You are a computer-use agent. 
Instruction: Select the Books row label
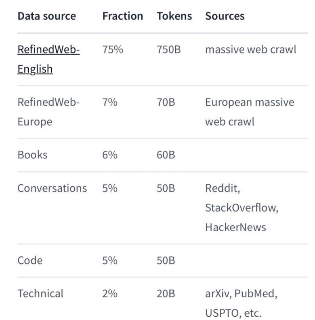(x=33, y=155)
